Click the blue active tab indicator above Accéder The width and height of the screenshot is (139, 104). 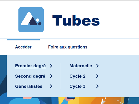[23, 40]
